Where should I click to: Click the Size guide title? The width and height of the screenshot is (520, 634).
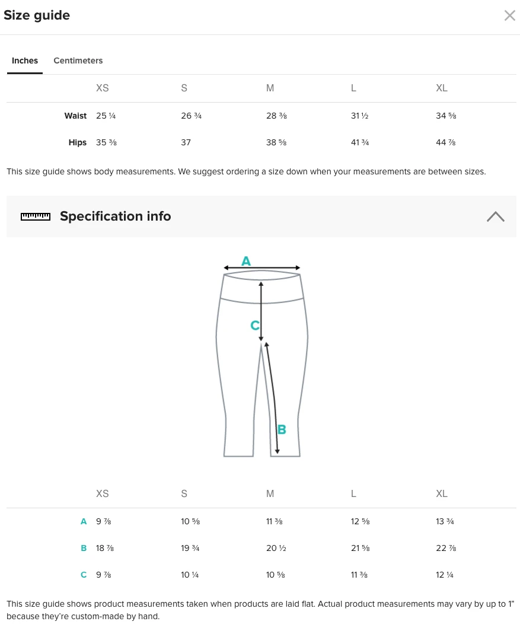pyautogui.click(x=37, y=15)
